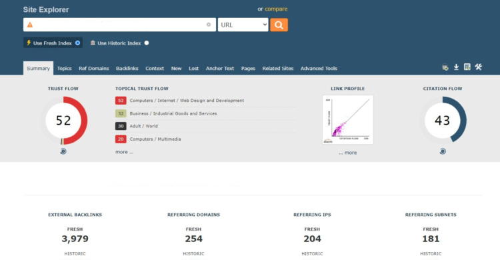Click the Computers / Multimedia topic
500x260 pixels.
coord(155,139)
